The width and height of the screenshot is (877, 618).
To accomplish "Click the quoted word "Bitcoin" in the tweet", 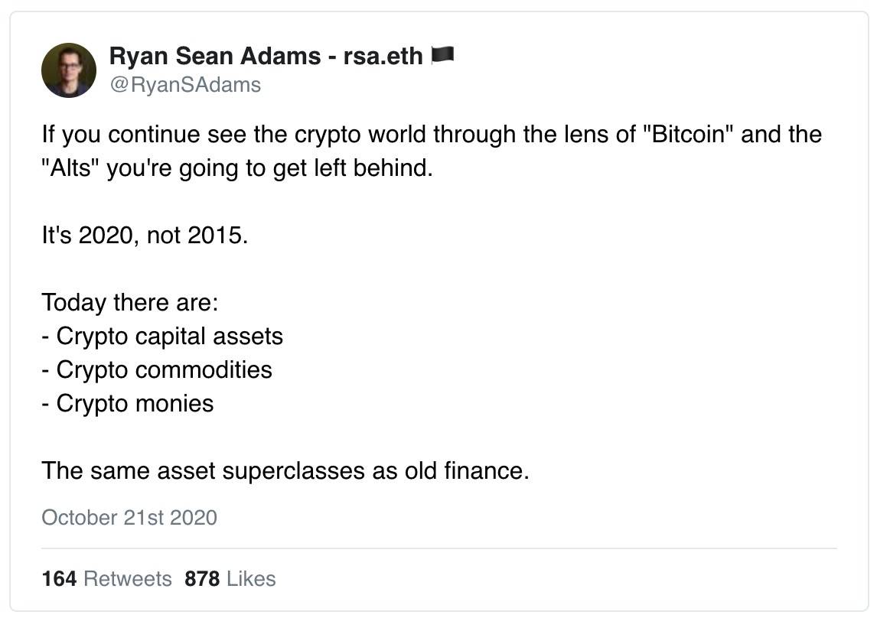I will pyautogui.click(x=689, y=135).
